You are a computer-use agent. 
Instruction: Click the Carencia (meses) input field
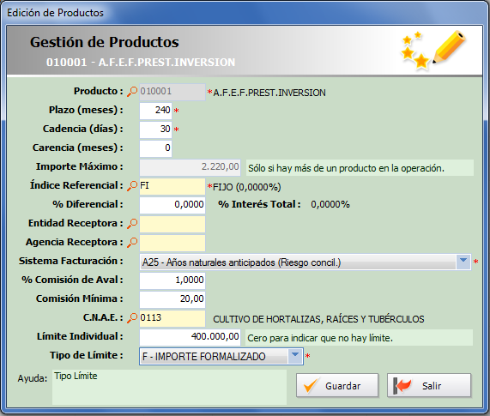pyautogui.click(x=155, y=148)
